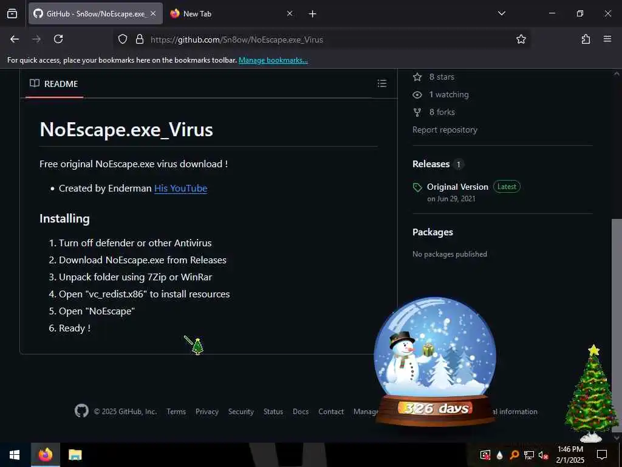Click the 8 forks link
This screenshot has height=467, width=622.
[434, 112]
